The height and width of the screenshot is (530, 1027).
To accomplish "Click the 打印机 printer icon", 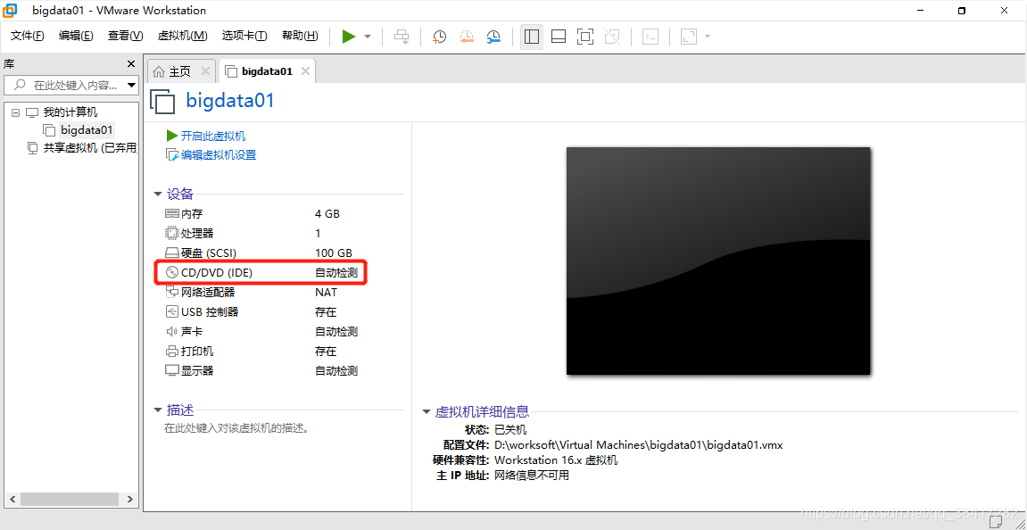I will pos(171,352).
